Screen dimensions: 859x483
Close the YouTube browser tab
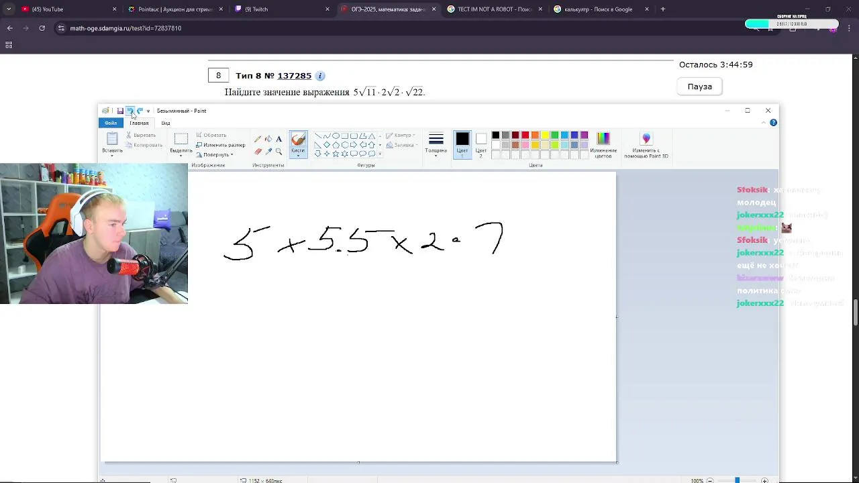(114, 9)
